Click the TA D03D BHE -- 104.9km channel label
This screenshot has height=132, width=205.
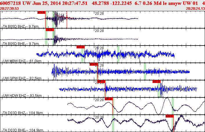pyautogui.click(x=23, y=130)
